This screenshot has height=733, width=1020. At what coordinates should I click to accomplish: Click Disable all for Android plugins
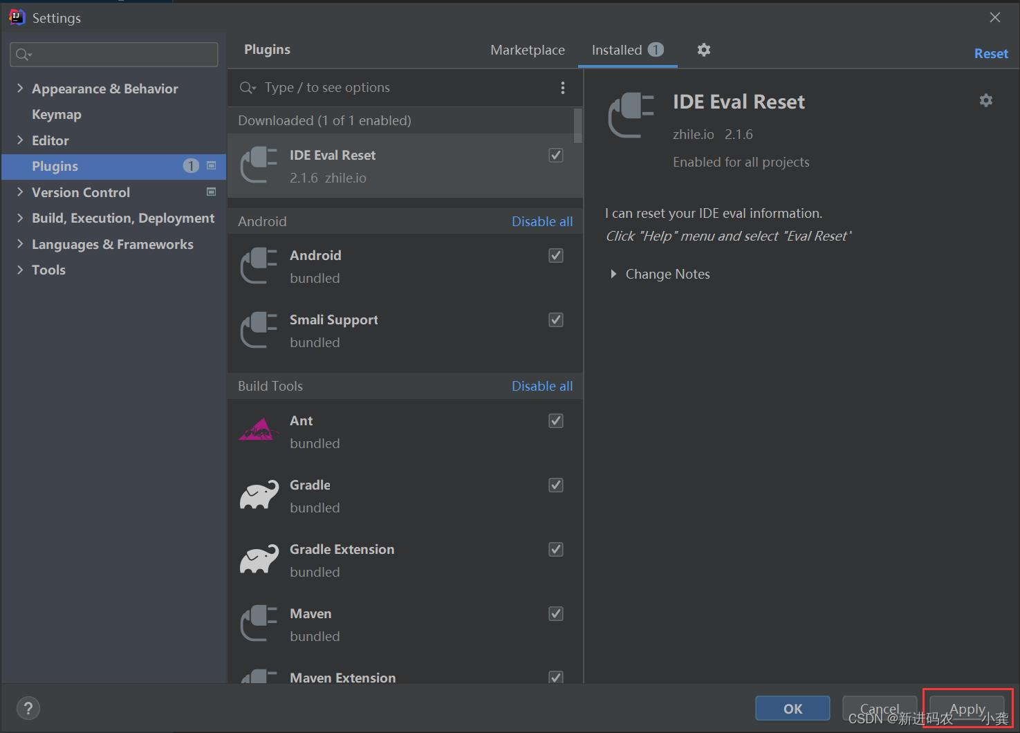coord(542,221)
